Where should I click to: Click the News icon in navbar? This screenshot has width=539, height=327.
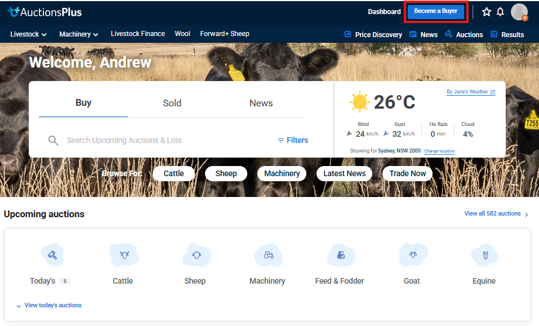413,34
